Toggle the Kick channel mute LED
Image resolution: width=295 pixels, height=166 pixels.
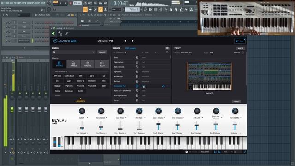pos(4,22)
